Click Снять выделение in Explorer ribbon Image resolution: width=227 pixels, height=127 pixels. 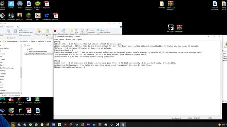[x=104, y=32]
